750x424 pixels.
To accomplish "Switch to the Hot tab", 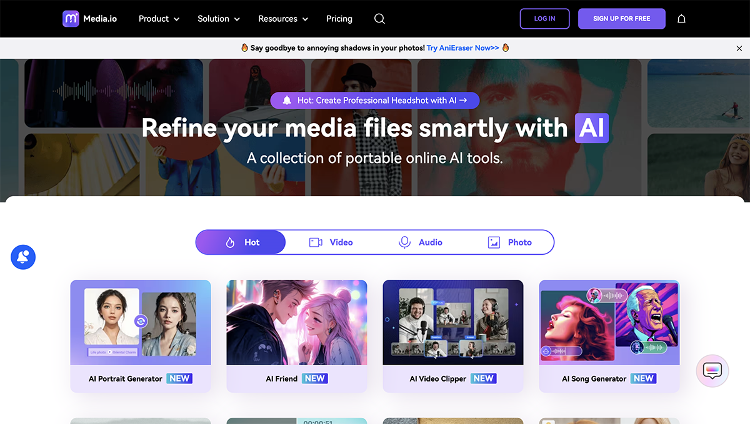I will tap(246, 242).
